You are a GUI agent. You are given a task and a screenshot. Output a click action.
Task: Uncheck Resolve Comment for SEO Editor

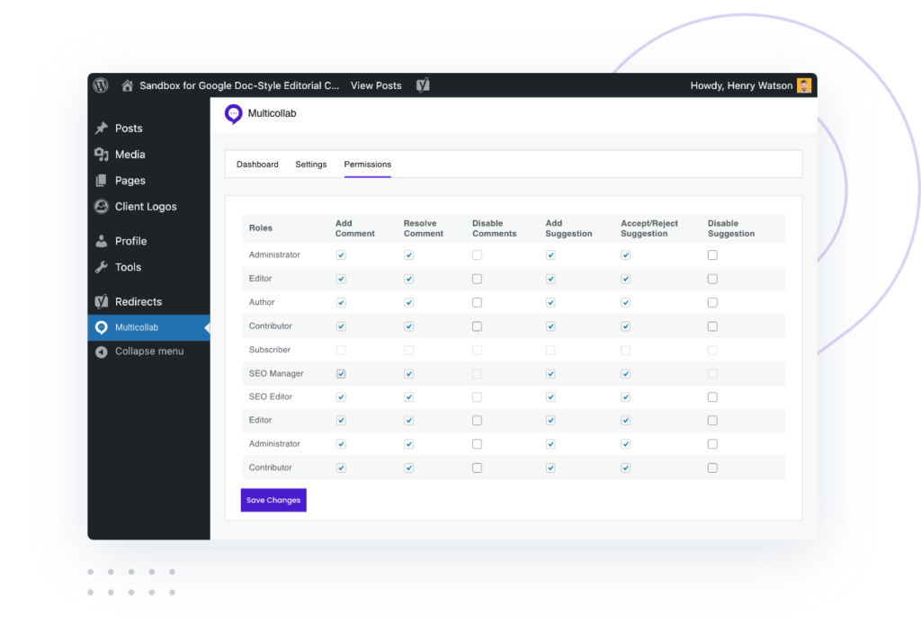tap(409, 397)
